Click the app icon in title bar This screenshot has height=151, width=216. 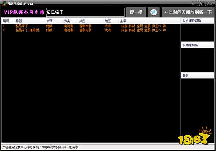tap(4, 3)
